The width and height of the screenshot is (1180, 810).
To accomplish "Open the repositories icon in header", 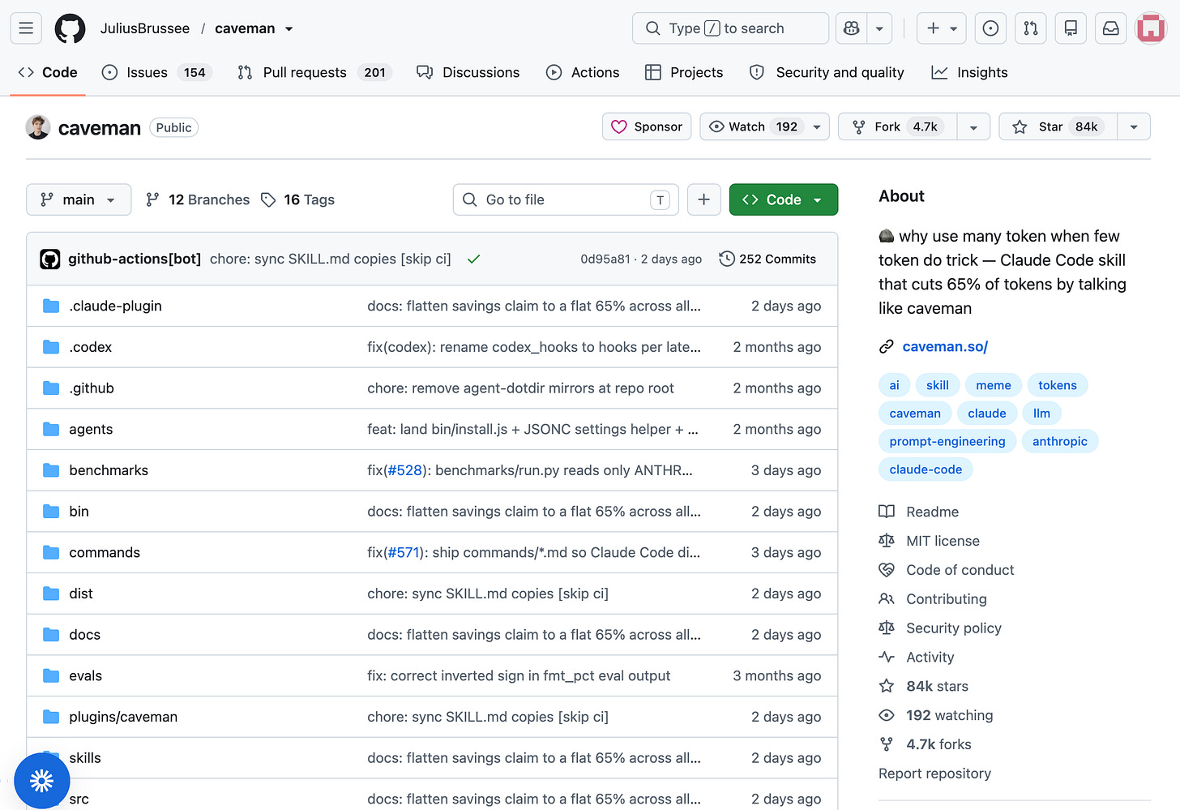I will (x=1071, y=28).
